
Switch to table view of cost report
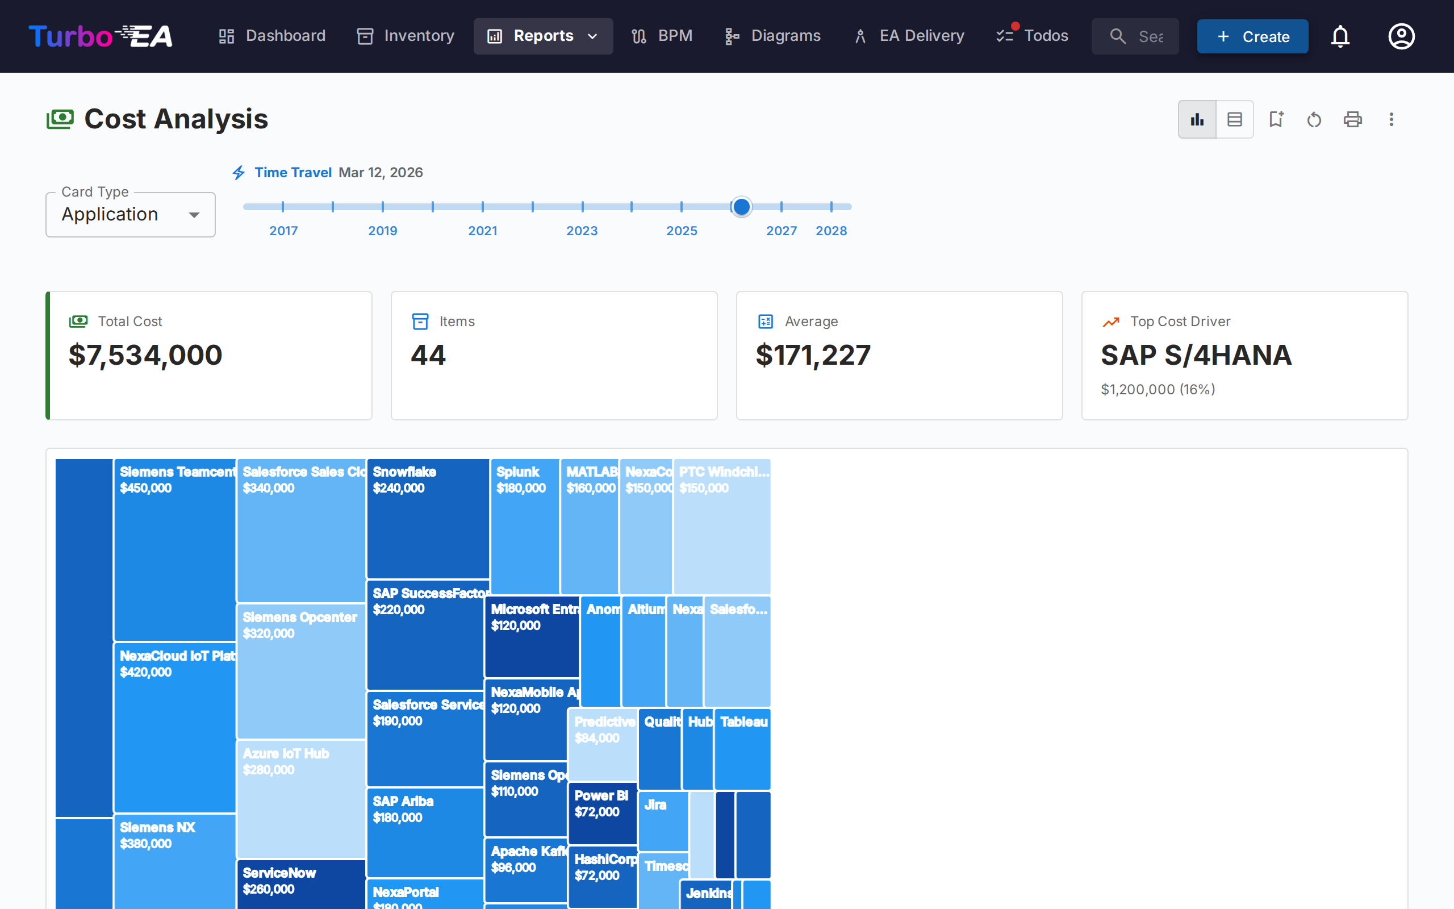click(1234, 119)
